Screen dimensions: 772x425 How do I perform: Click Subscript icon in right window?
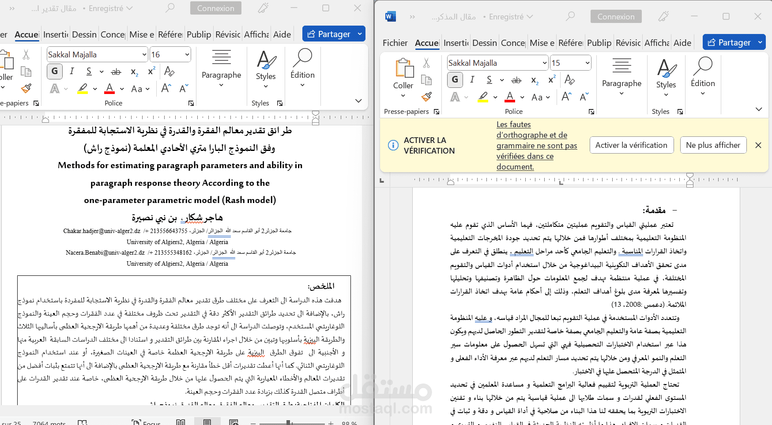pos(535,80)
